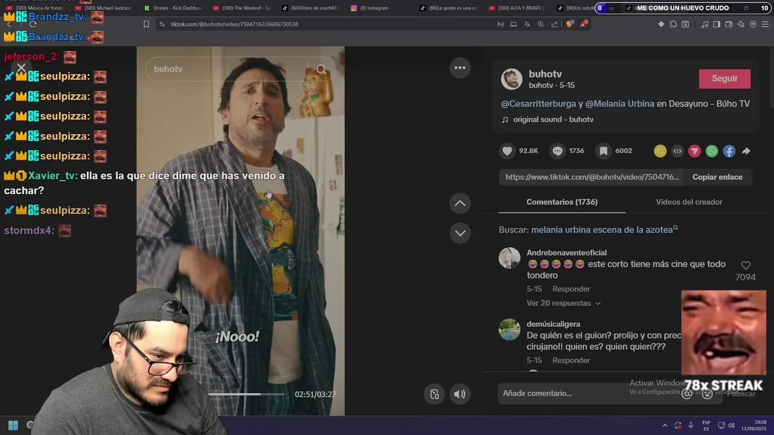This screenshot has width=774, height=435.
Task: Share via the red send-to-friends icon
Action: point(695,151)
